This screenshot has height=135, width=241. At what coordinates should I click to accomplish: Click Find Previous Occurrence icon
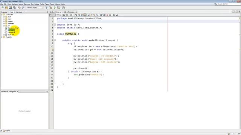[79, 15]
